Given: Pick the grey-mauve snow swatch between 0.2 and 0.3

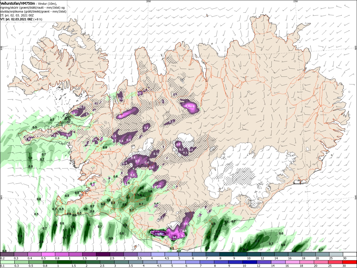Looking at the screenshot, I should pos(7,254).
